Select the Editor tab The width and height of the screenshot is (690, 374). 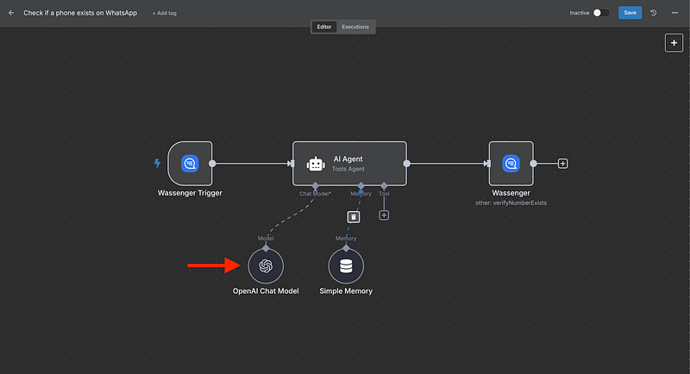tap(324, 27)
